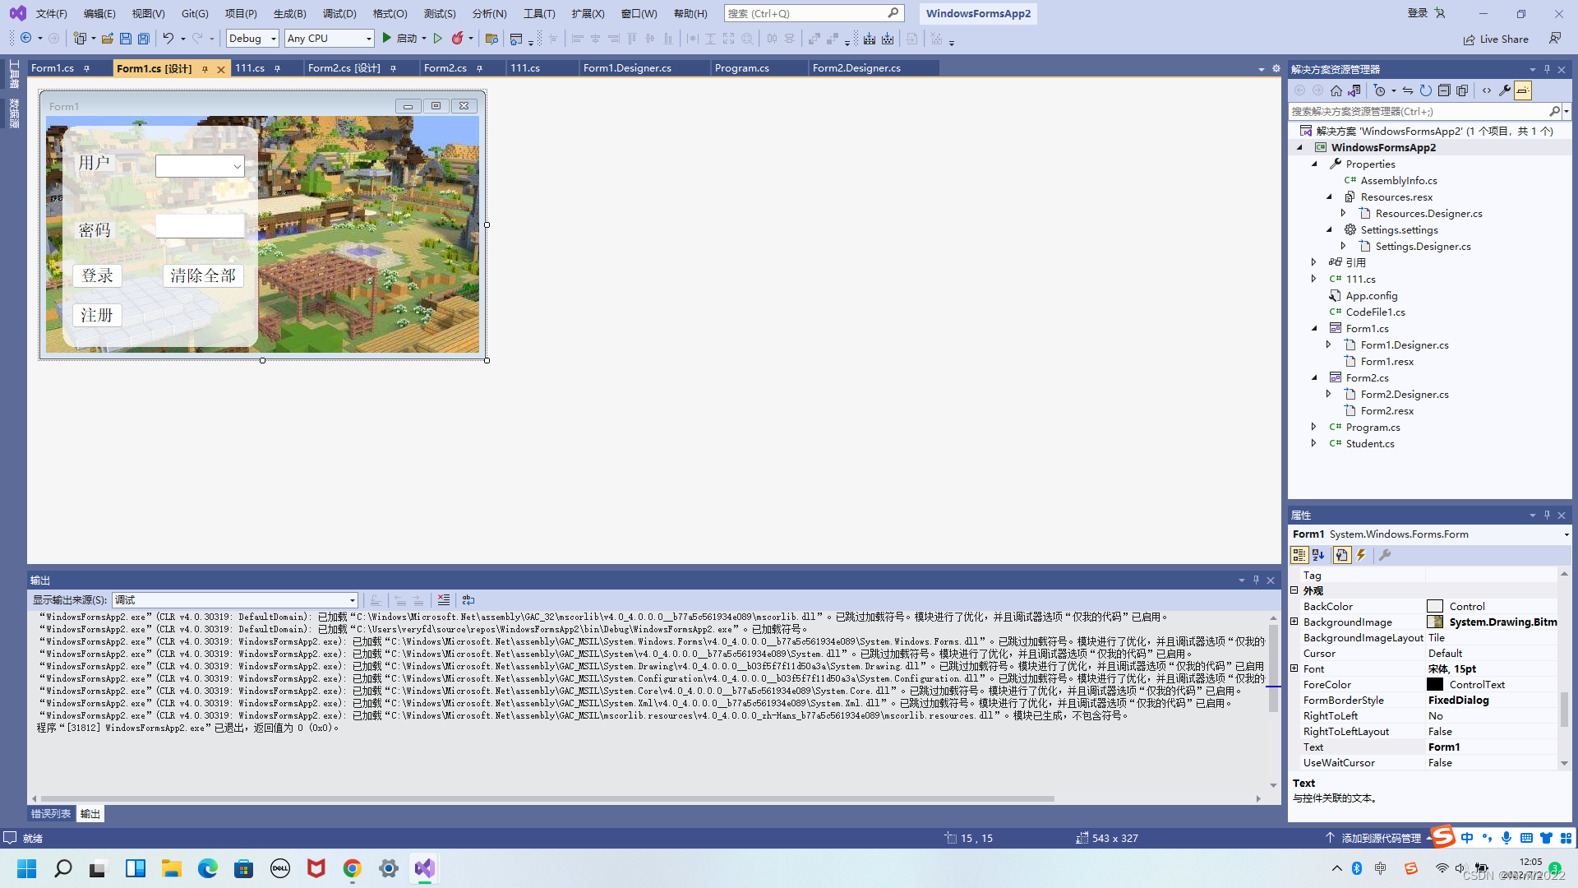Open the Properties wrench icon in Solution Explorer
The height and width of the screenshot is (888, 1578).
1505,90
